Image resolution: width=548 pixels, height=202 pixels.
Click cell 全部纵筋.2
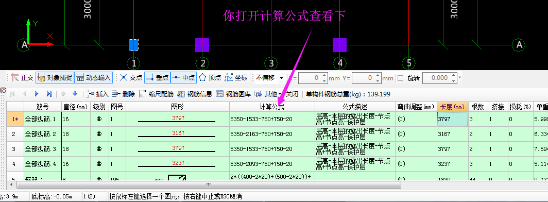pos(43,134)
